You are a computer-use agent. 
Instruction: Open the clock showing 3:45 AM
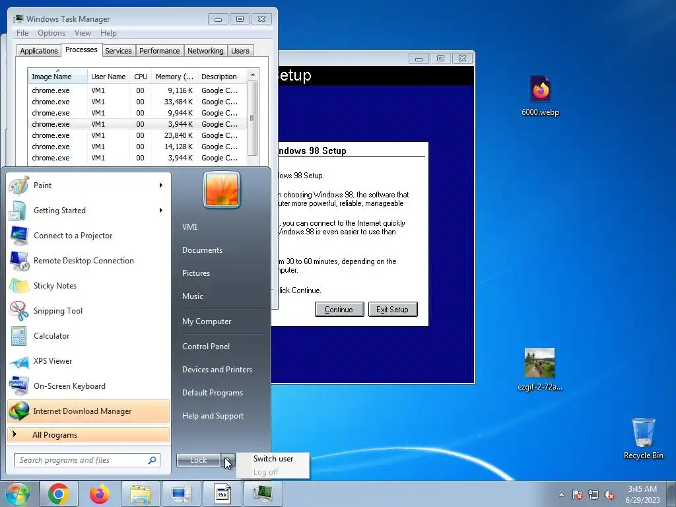tap(642, 494)
